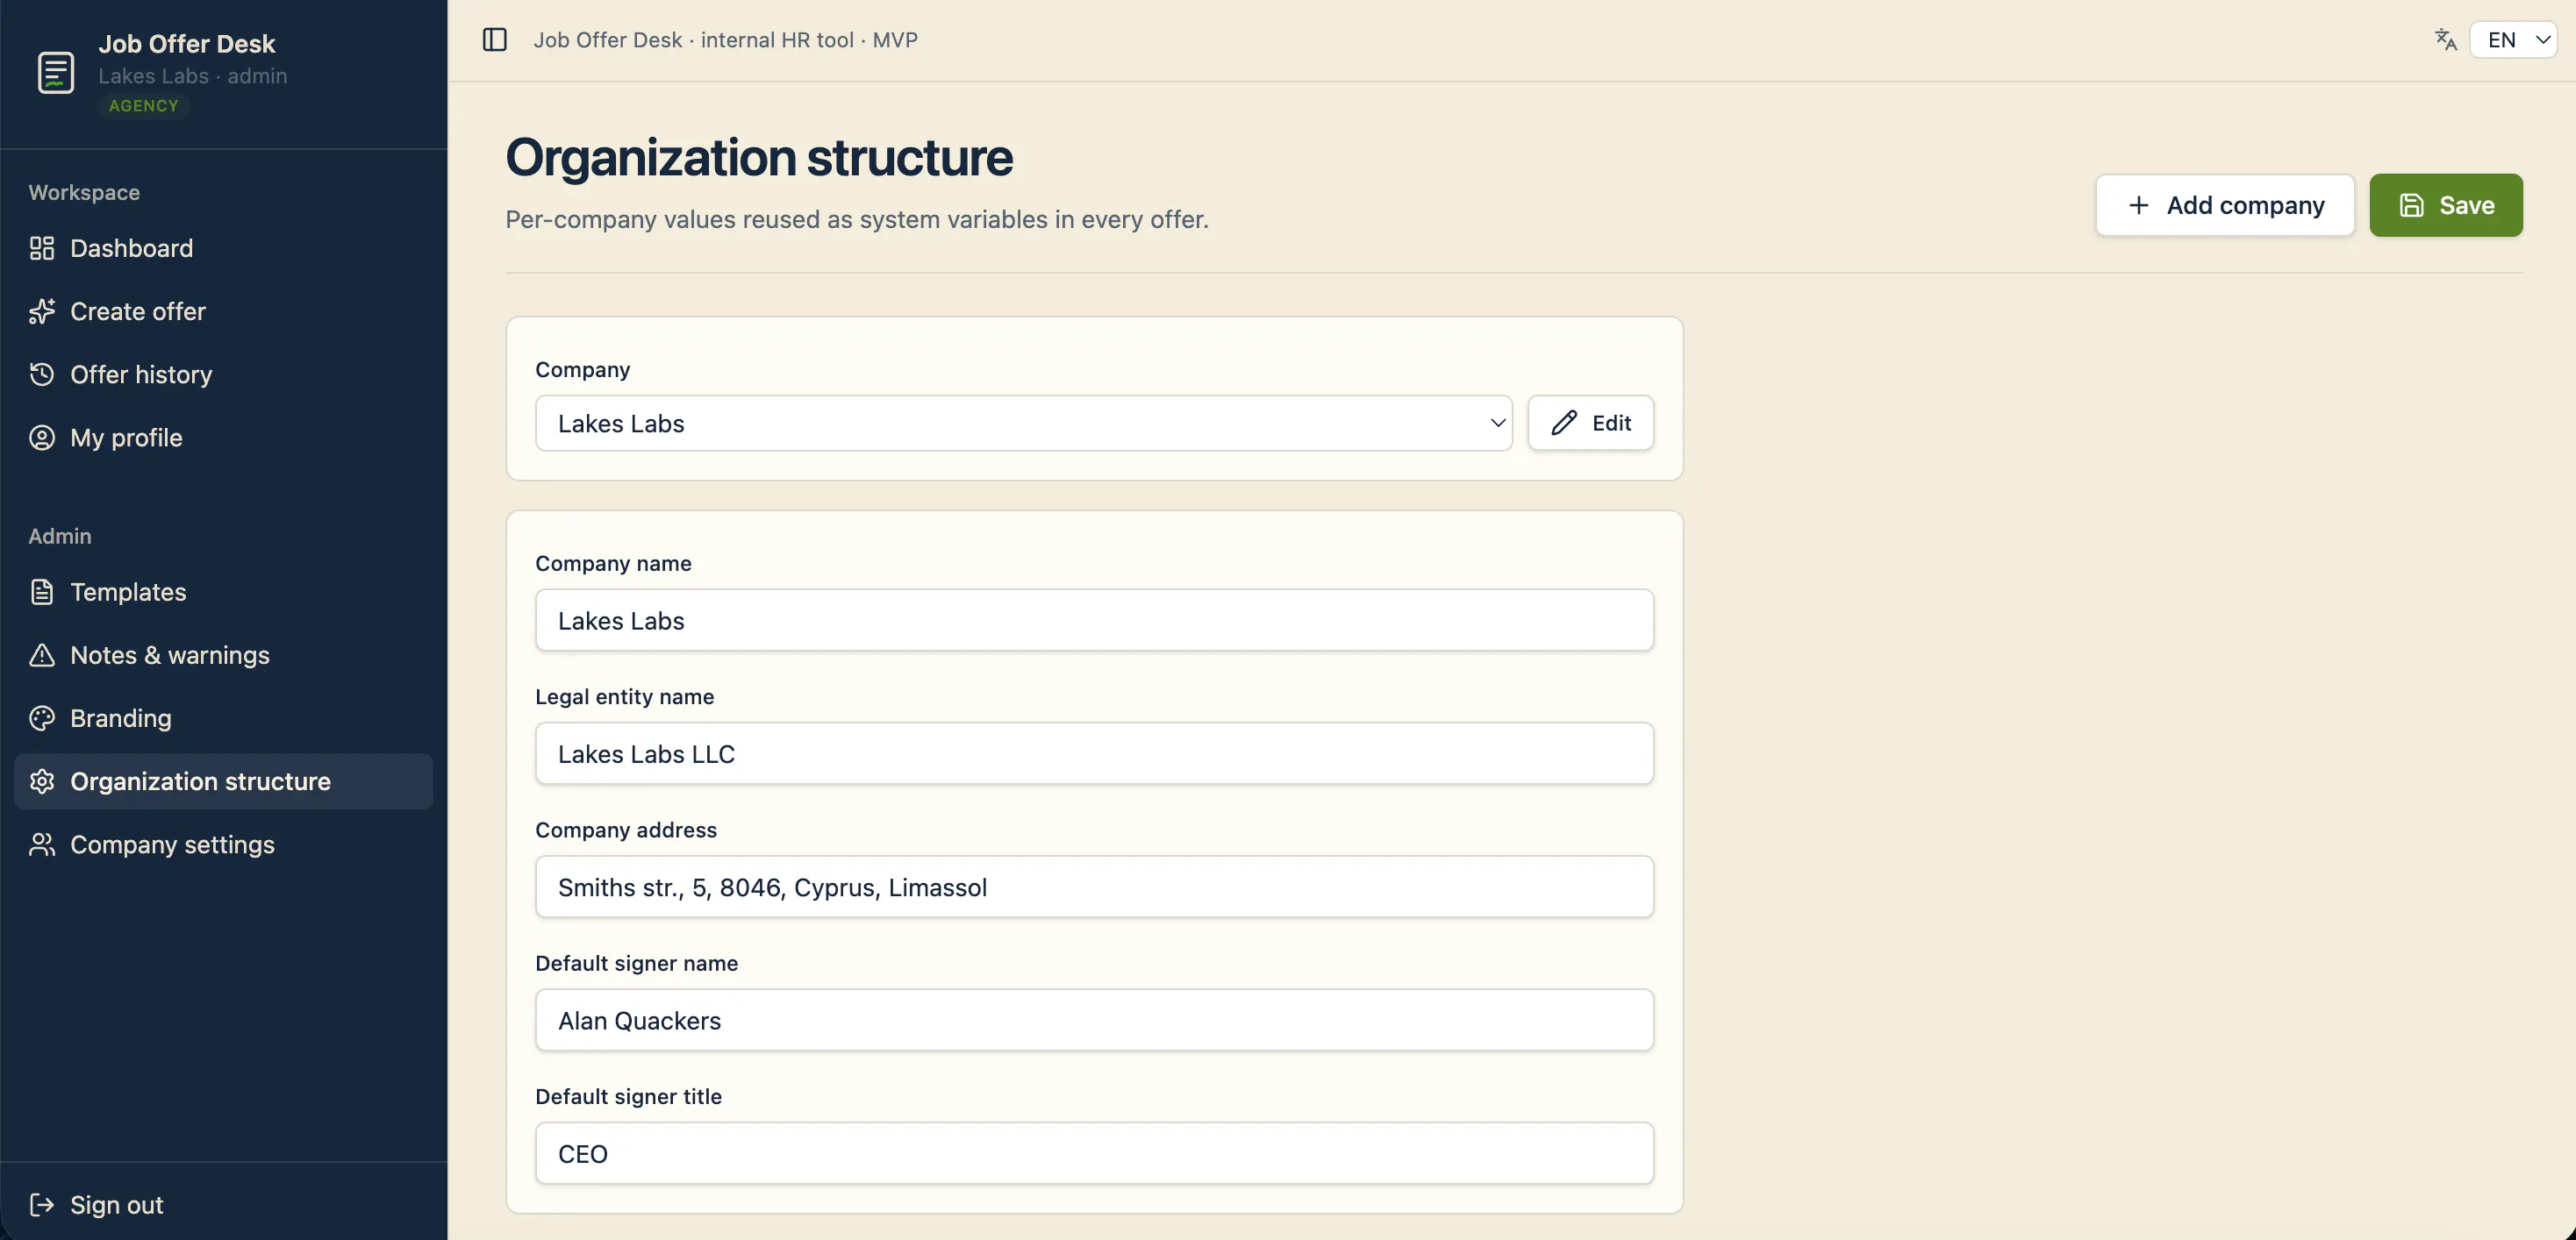
Task: Click the Offer history clock icon
Action: coord(42,374)
